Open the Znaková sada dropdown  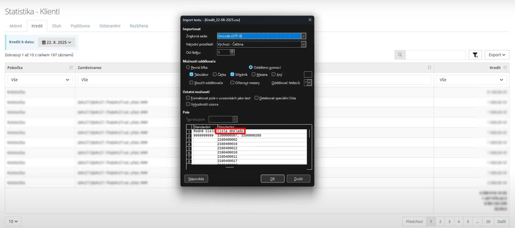pos(262,36)
